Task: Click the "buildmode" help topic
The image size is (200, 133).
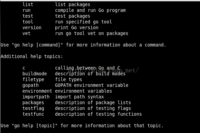Action: click(35, 74)
